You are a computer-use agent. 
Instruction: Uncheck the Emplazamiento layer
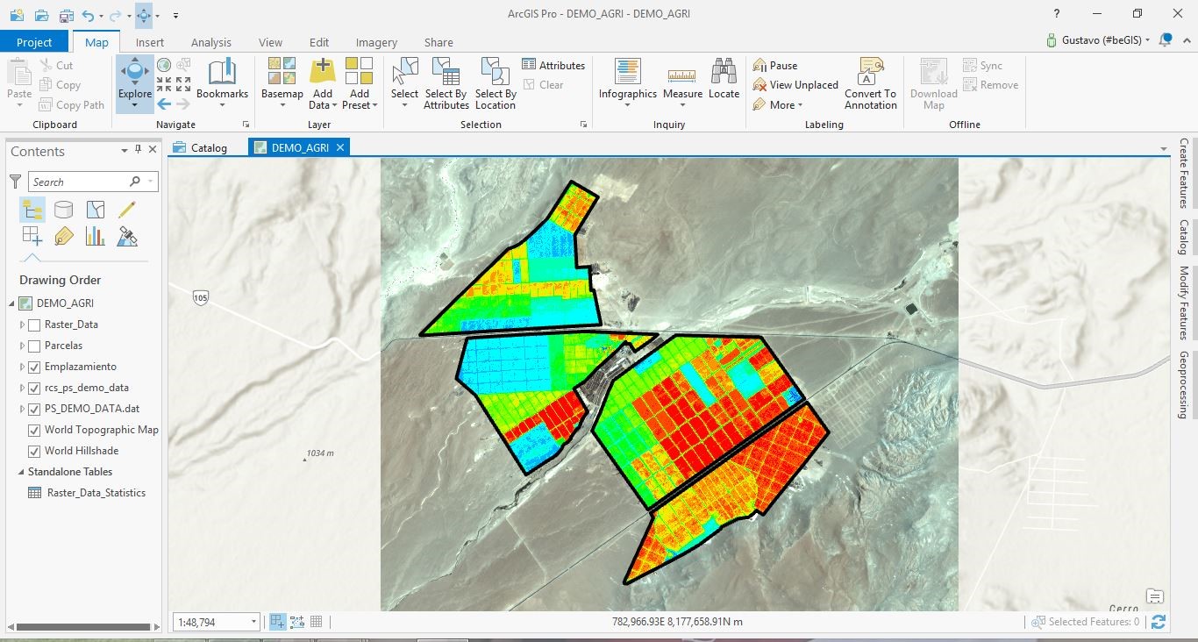(x=34, y=367)
